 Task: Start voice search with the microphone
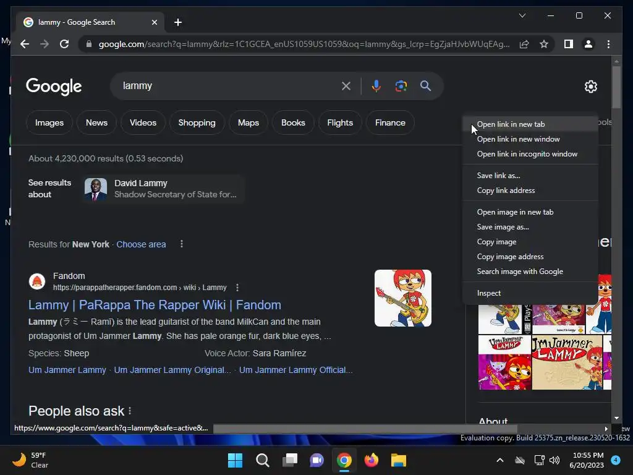376,85
